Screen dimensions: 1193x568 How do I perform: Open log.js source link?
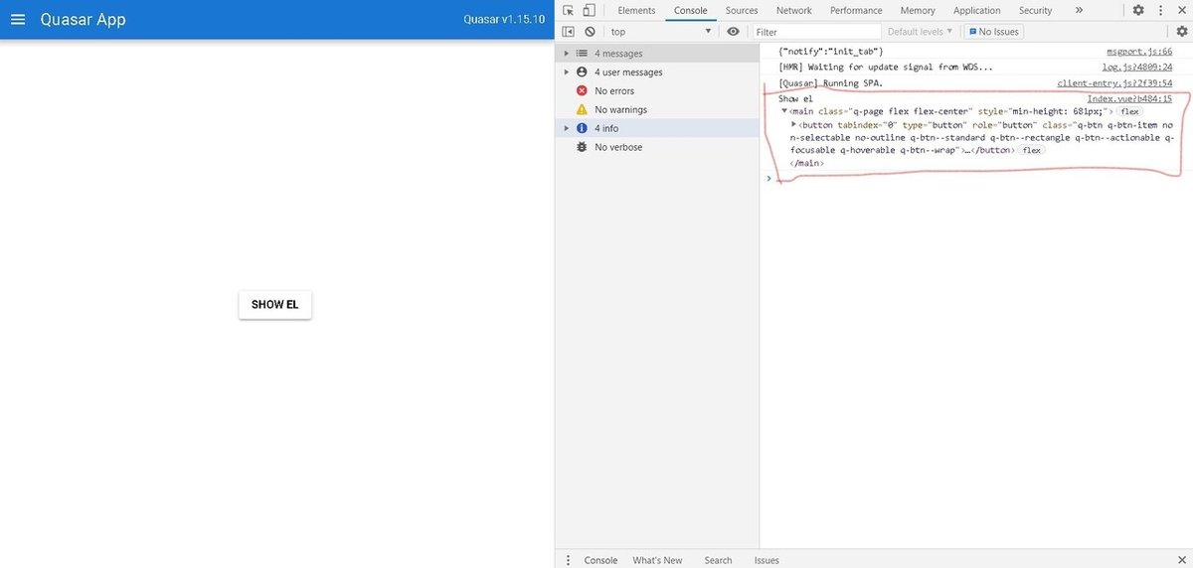(x=1138, y=67)
